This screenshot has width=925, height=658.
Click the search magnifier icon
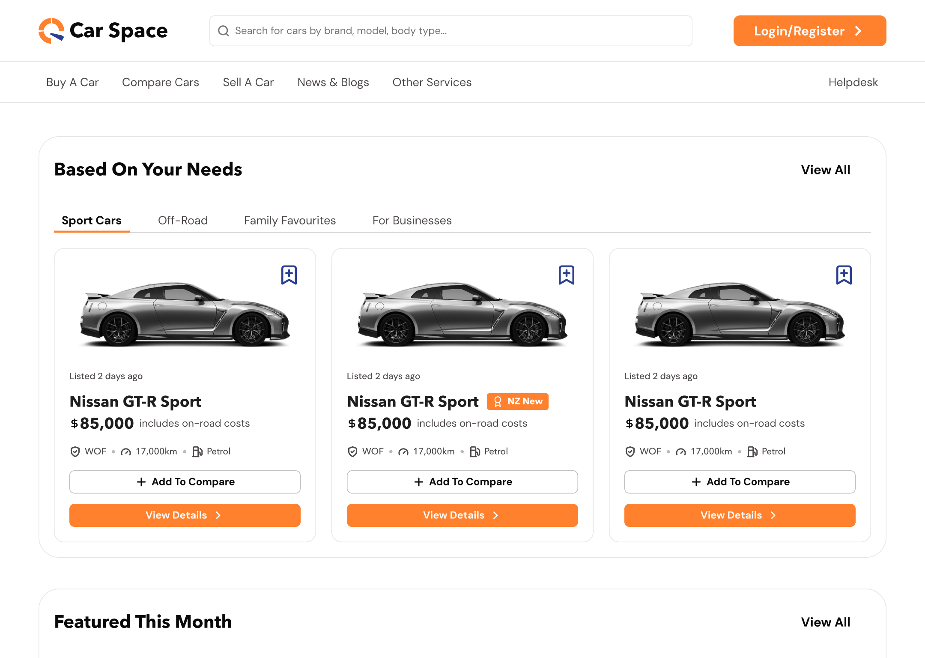(x=224, y=31)
